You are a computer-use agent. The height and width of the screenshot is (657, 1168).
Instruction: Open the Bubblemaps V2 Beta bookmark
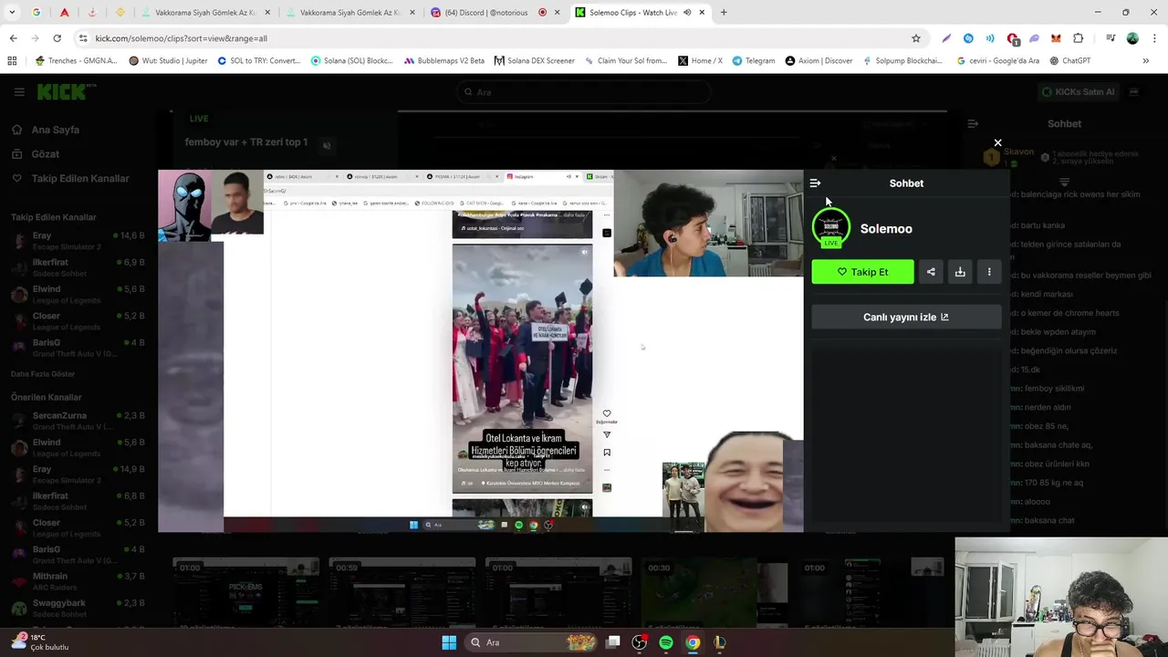pyautogui.click(x=444, y=61)
